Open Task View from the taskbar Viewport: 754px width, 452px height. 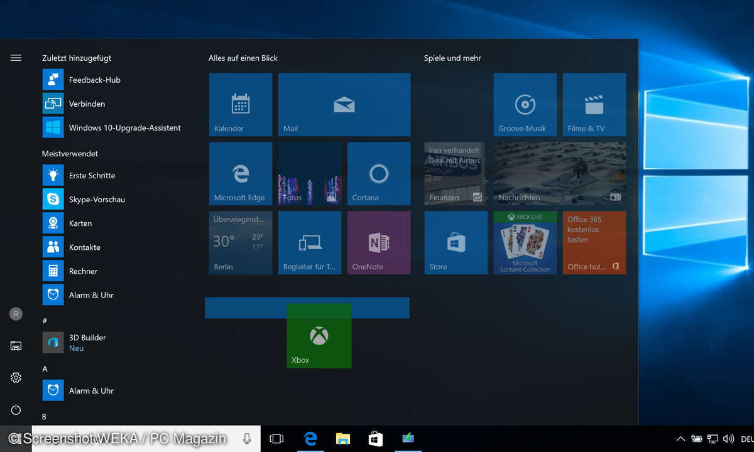tap(276, 439)
